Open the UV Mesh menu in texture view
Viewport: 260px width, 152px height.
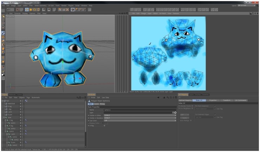[162, 13]
